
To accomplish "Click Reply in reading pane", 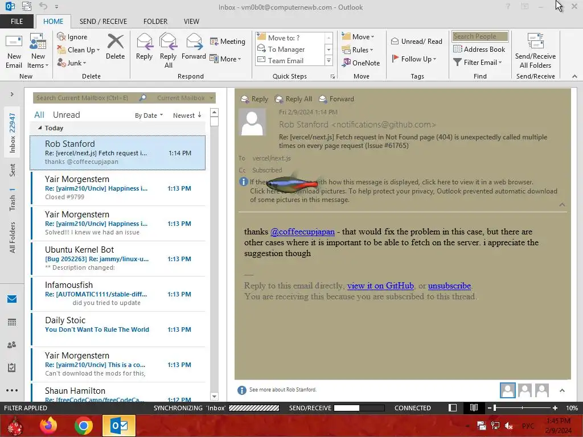I will 254,99.
